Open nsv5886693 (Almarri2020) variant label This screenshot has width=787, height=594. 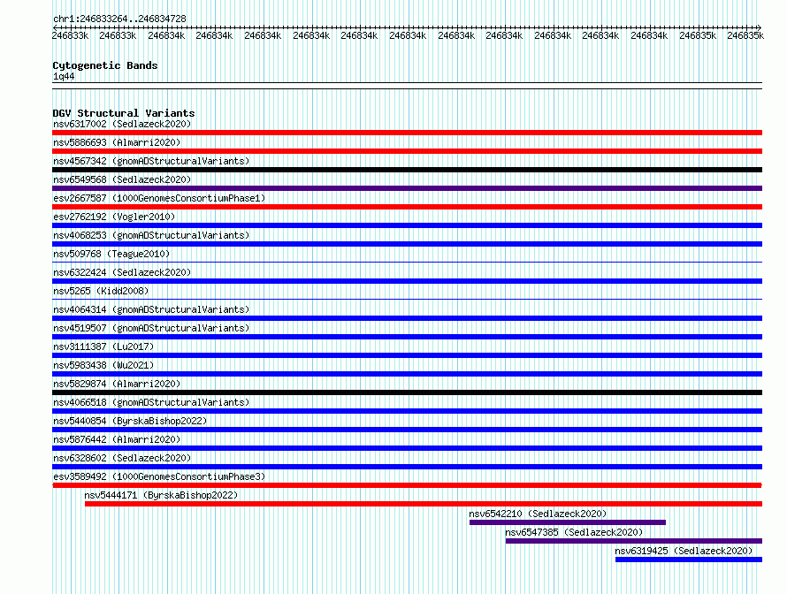click(117, 142)
